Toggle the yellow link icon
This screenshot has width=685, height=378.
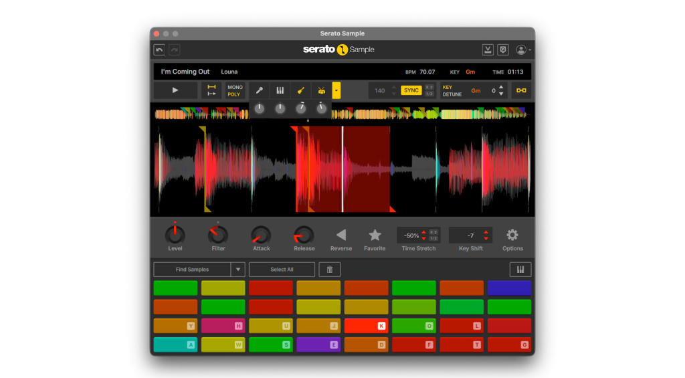point(521,90)
